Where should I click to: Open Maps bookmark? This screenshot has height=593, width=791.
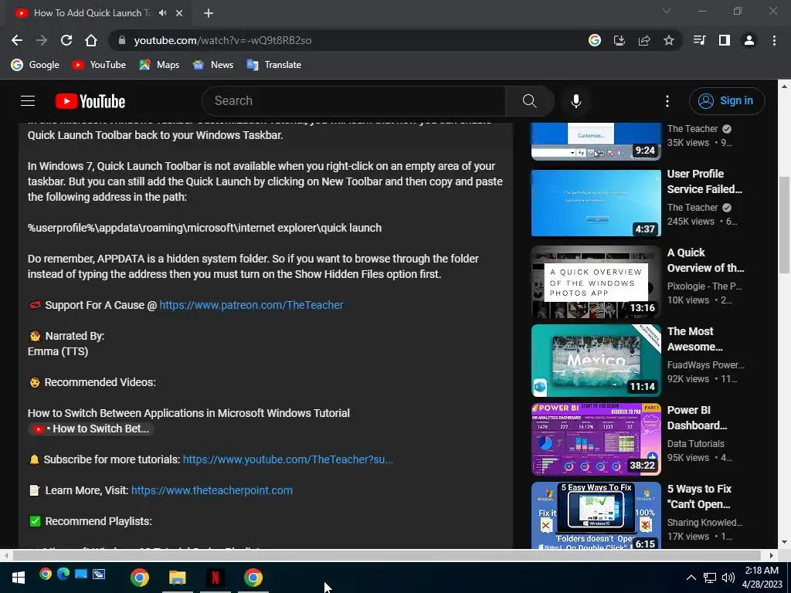pos(159,65)
